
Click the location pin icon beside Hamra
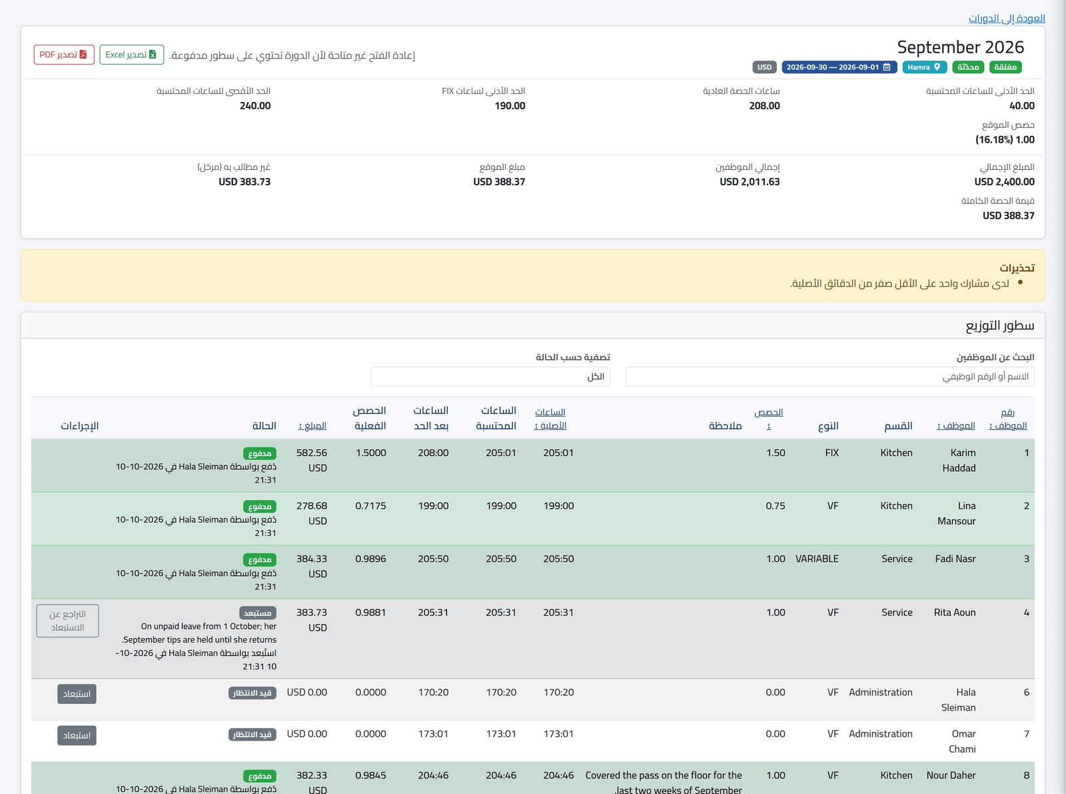937,67
